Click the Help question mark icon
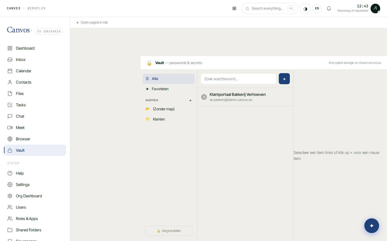Screen dimensions: 387x241 point(10,173)
